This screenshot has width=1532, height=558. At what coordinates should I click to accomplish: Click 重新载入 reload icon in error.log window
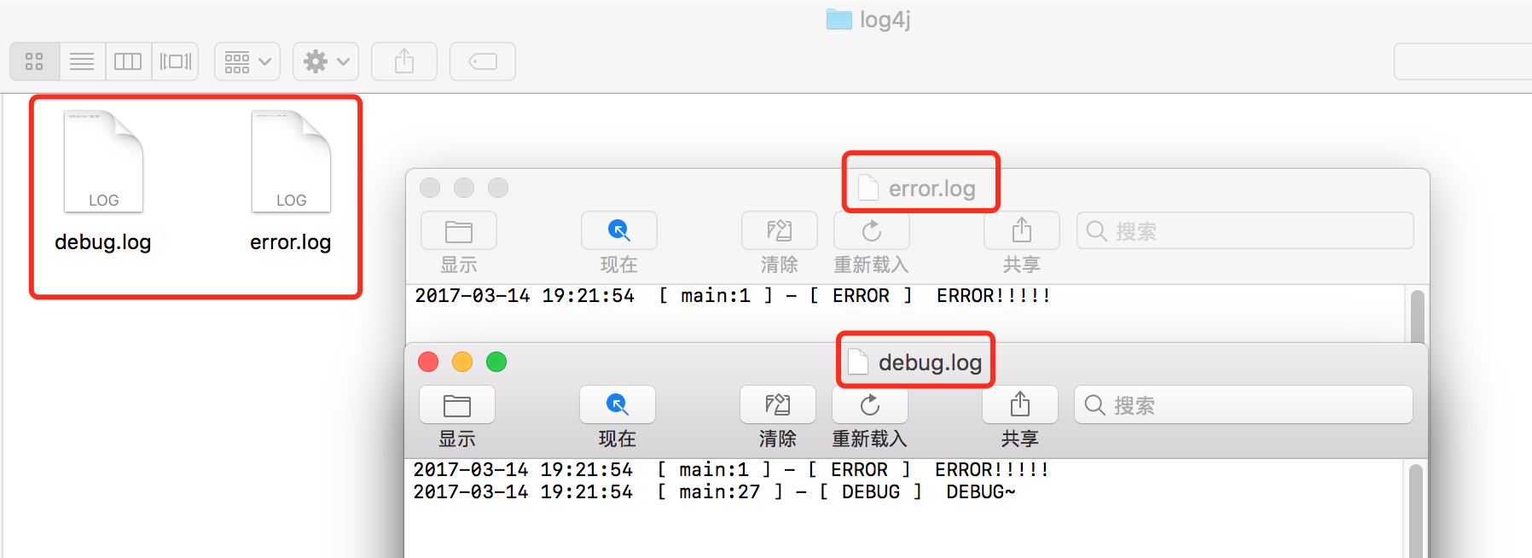click(x=872, y=231)
